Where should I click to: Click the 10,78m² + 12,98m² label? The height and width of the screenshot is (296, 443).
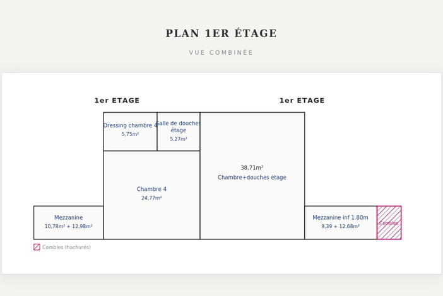click(69, 226)
